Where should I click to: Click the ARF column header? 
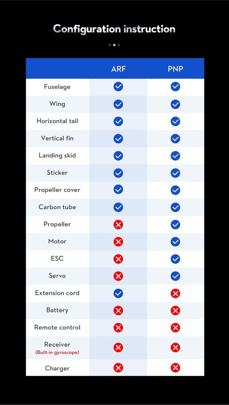click(x=118, y=69)
